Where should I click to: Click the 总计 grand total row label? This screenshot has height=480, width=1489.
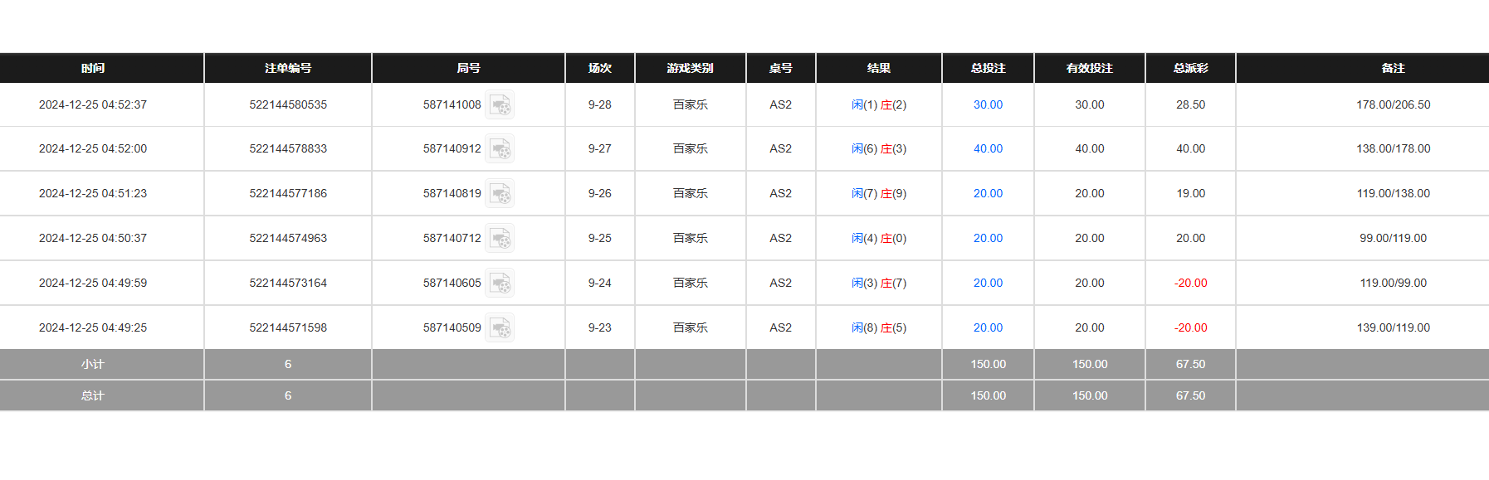[x=93, y=396]
